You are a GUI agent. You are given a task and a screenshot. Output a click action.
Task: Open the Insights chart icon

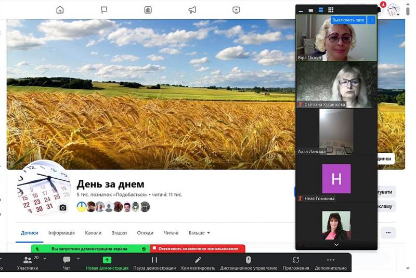(148, 10)
